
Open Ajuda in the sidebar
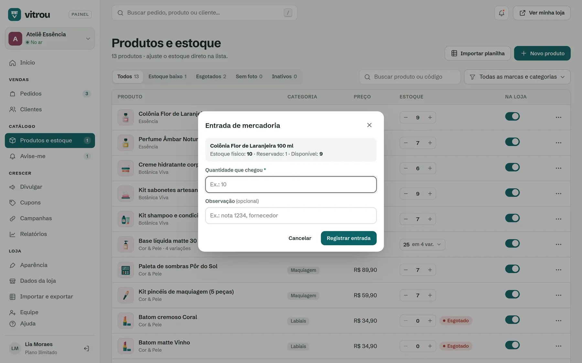click(x=50, y=324)
